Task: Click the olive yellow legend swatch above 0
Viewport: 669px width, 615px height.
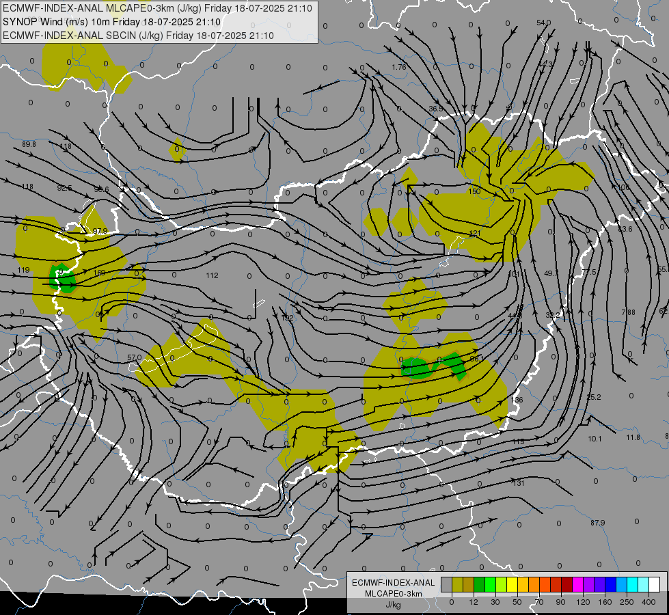Action: 457,584
